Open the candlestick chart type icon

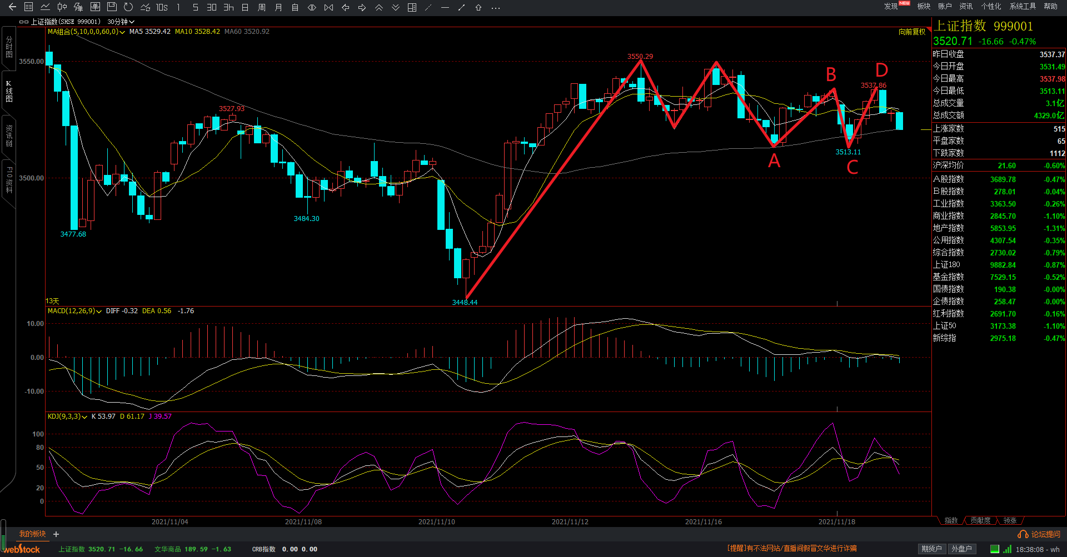(x=62, y=7)
